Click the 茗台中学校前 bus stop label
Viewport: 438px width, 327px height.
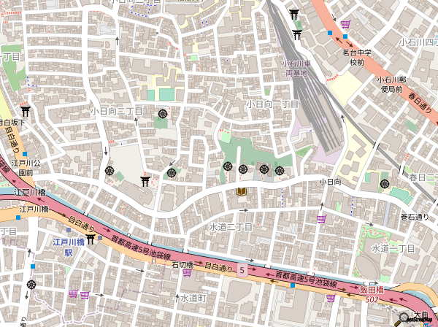pyautogui.click(x=359, y=58)
